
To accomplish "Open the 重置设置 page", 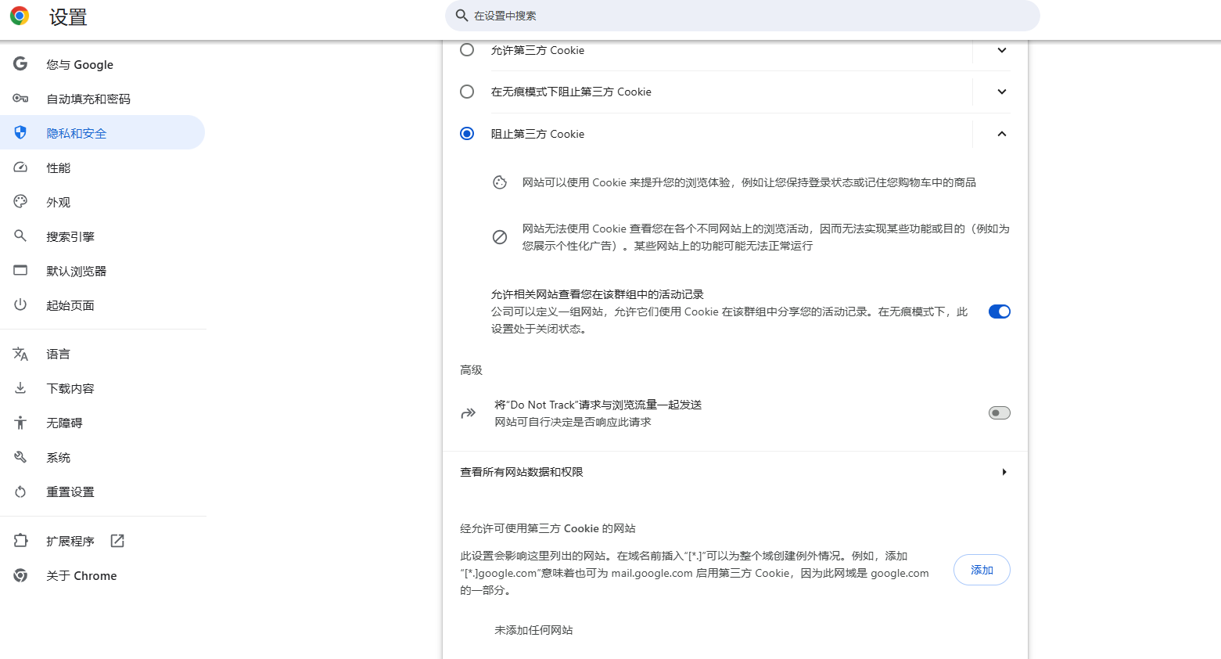I will tap(102, 492).
